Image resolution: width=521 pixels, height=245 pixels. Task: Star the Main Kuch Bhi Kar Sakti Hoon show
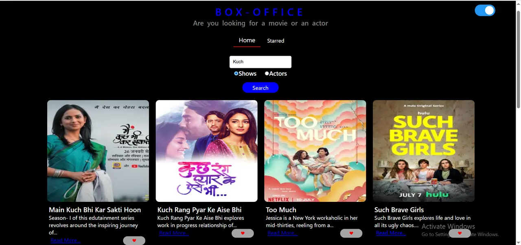click(x=134, y=241)
